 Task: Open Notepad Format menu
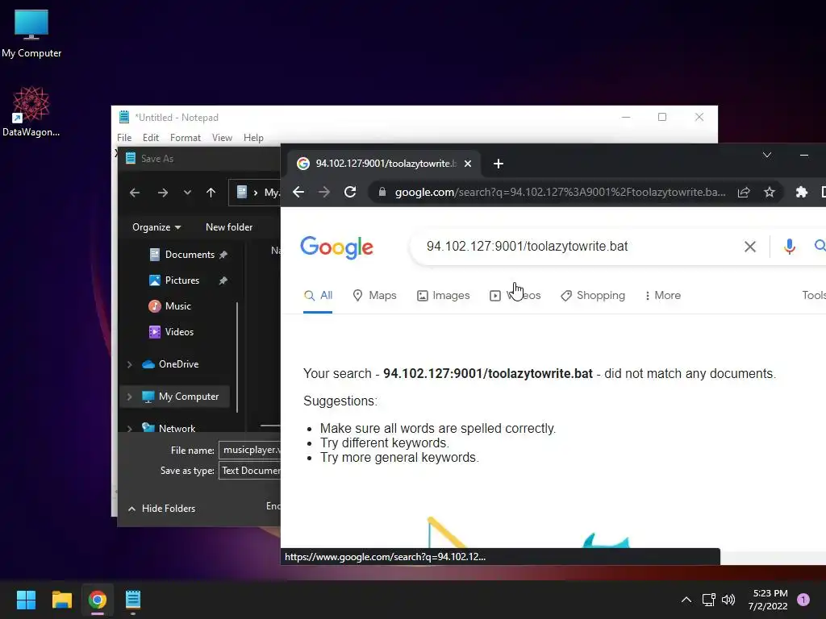click(186, 138)
